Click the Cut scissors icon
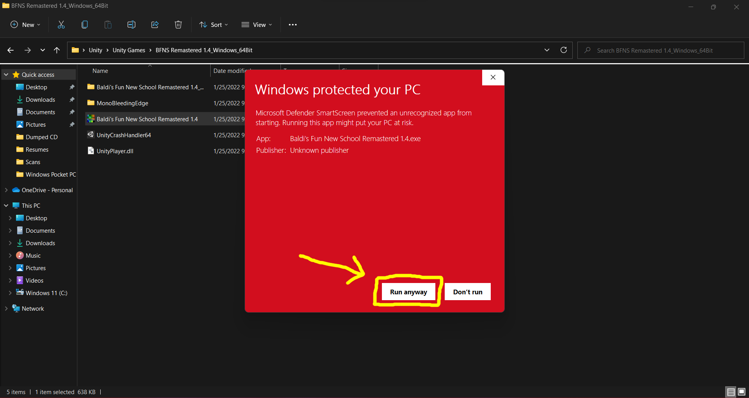Image resolution: width=749 pixels, height=398 pixels. pyautogui.click(x=61, y=25)
